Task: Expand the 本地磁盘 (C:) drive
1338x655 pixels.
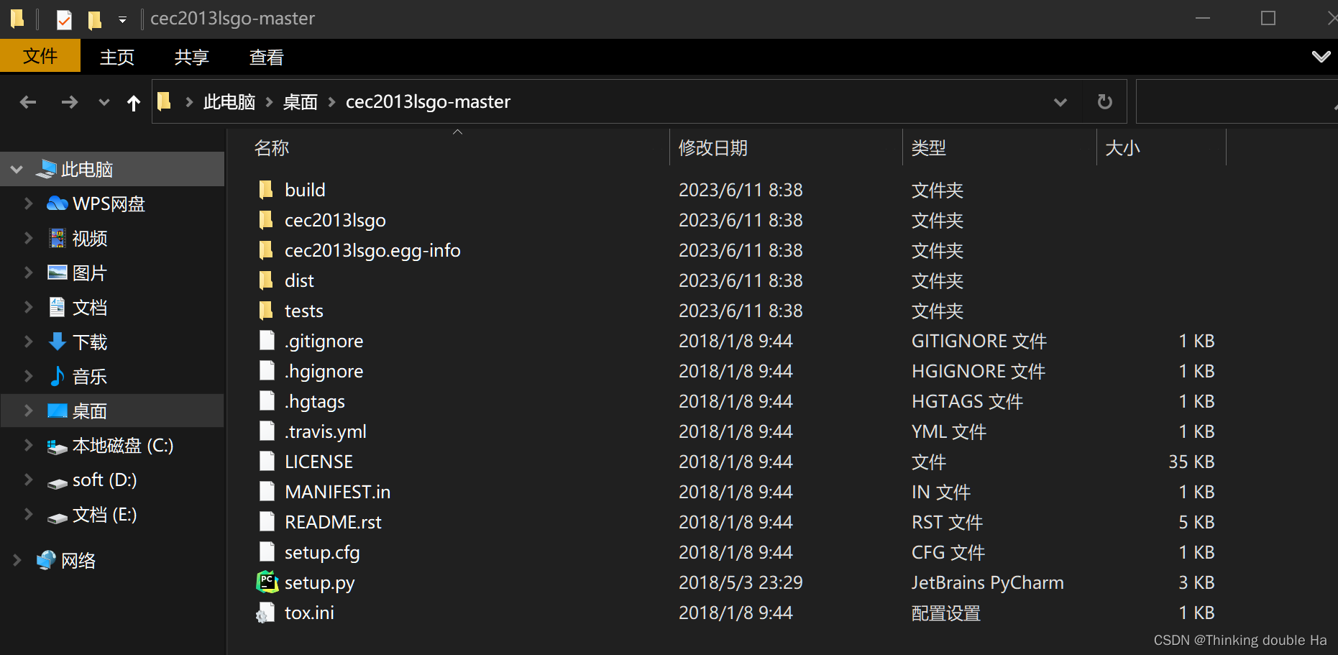Action: pyautogui.click(x=27, y=446)
